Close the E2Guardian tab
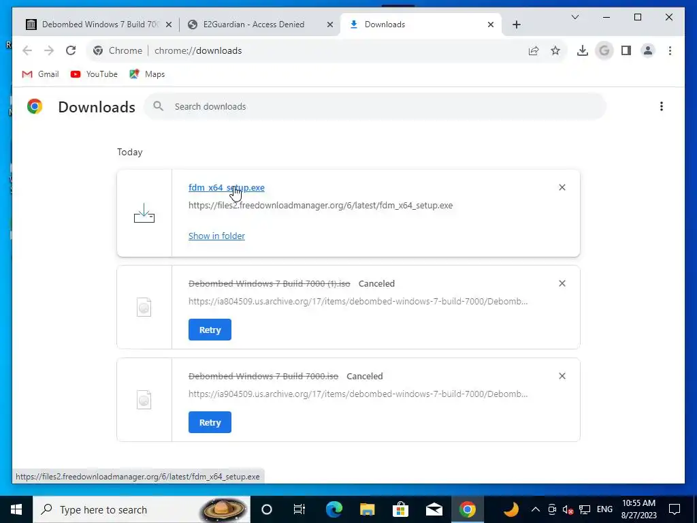 [x=330, y=25]
